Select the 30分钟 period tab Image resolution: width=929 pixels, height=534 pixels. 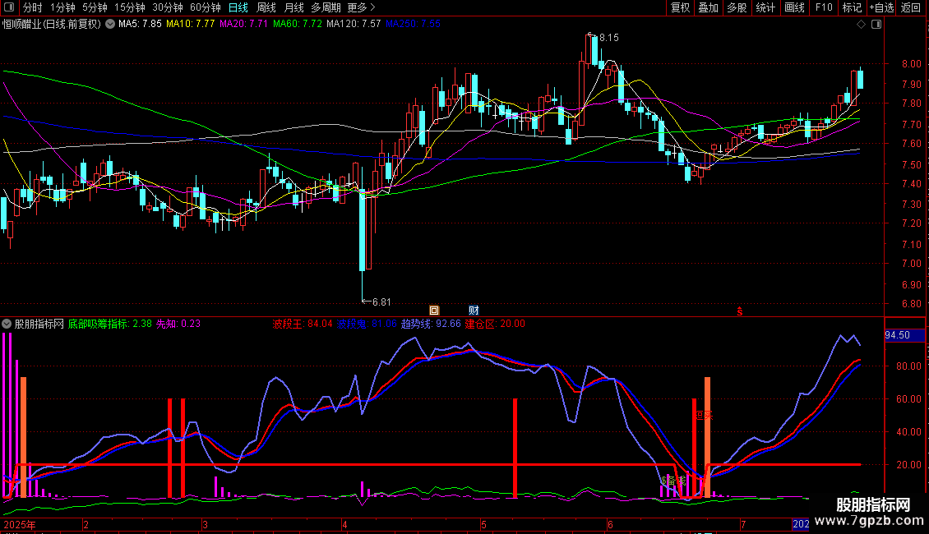[168, 7]
